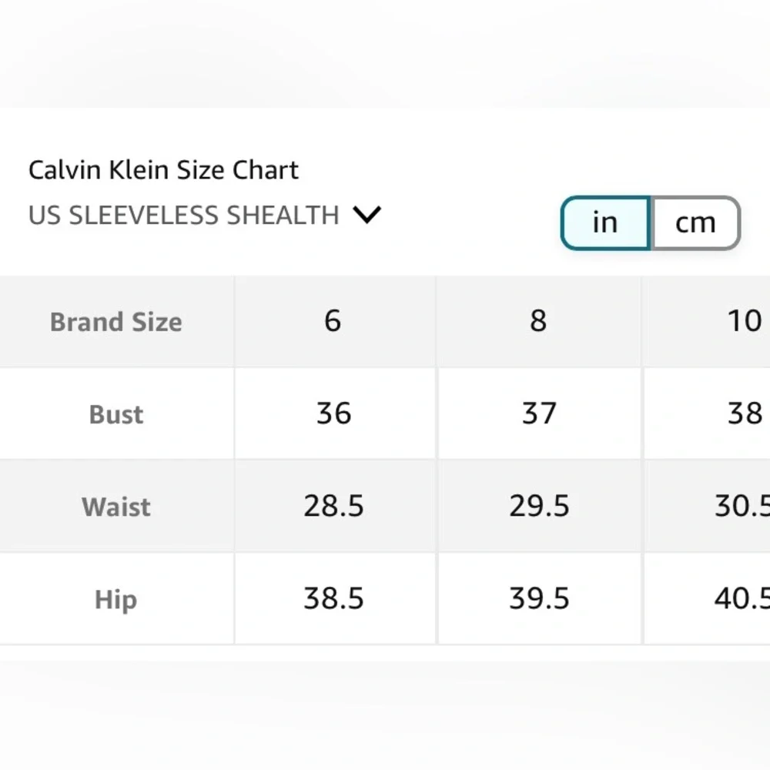770x770 pixels.
Task: Click the hip value 38.5 cell
Action: pyautogui.click(x=333, y=598)
